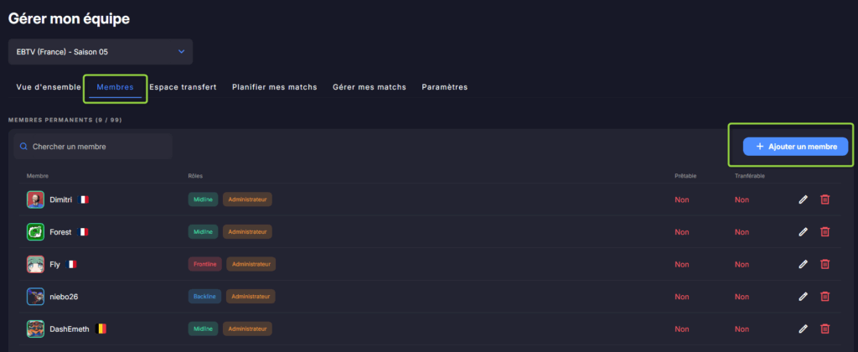Remove niebo26 via the trash icon
This screenshot has height=352, width=858.
[x=824, y=296]
